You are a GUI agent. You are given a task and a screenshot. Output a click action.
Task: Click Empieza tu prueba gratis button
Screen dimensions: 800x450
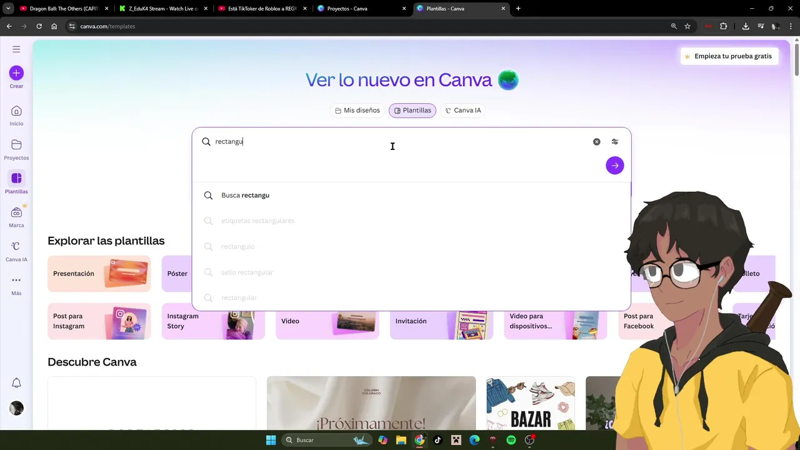tap(728, 56)
